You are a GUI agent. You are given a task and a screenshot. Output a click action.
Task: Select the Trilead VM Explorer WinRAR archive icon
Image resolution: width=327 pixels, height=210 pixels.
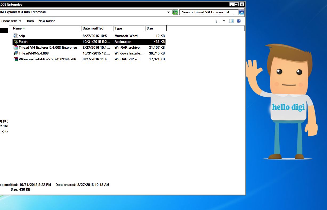[x=16, y=47]
